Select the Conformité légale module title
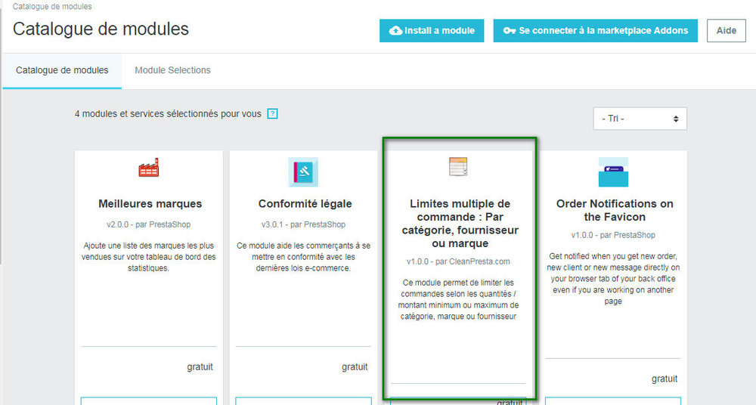 coord(305,203)
